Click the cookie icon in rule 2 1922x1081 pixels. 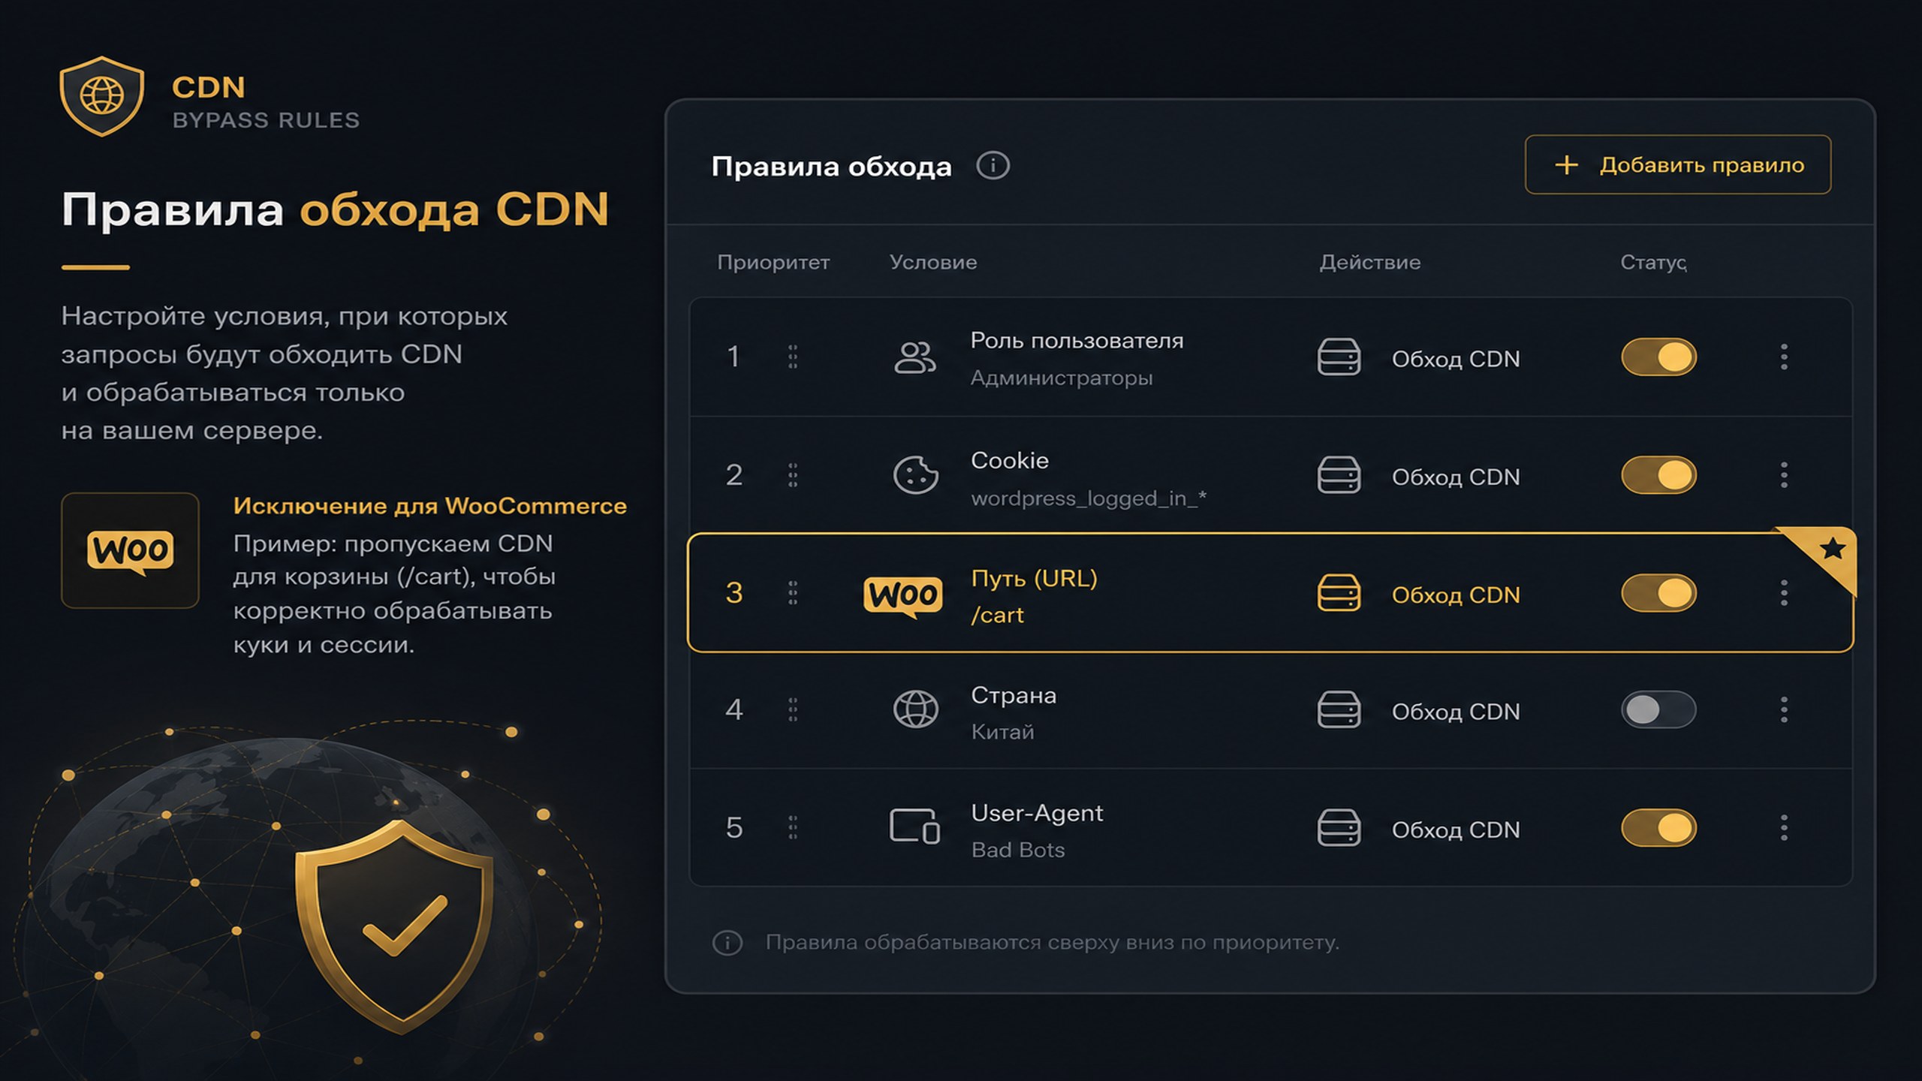tap(915, 475)
